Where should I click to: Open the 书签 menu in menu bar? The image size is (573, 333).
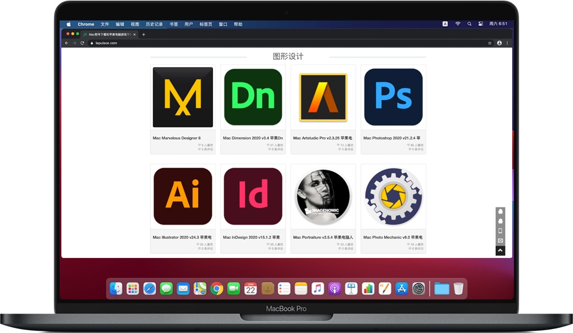click(173, 24)
